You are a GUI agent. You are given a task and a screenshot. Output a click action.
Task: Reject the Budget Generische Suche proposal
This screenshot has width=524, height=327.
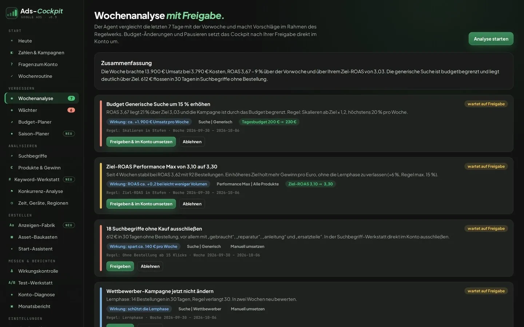[192, 142]
